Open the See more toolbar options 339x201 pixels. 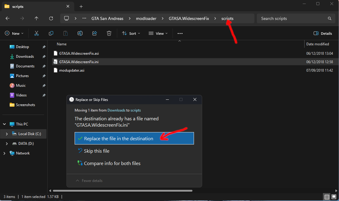180,34
